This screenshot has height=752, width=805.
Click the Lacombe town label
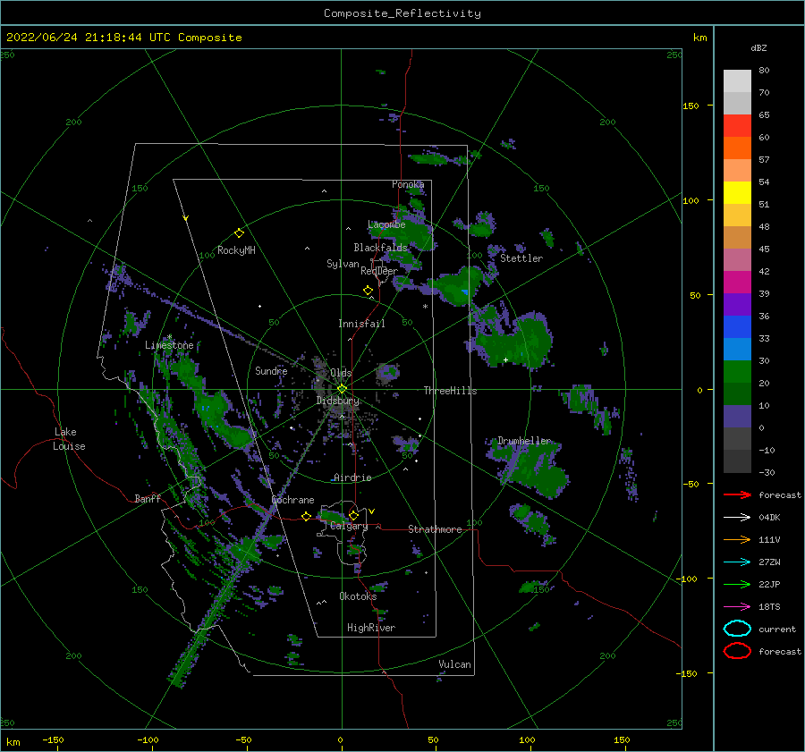386,224
